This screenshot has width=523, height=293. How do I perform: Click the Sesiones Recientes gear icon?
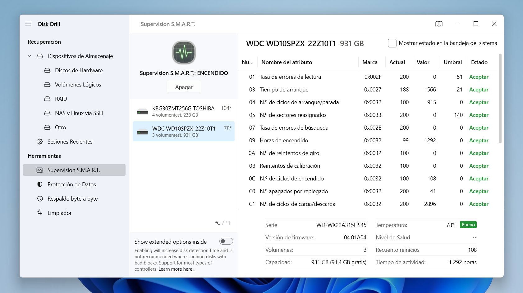pyautogui.click(x=40, y=142)
